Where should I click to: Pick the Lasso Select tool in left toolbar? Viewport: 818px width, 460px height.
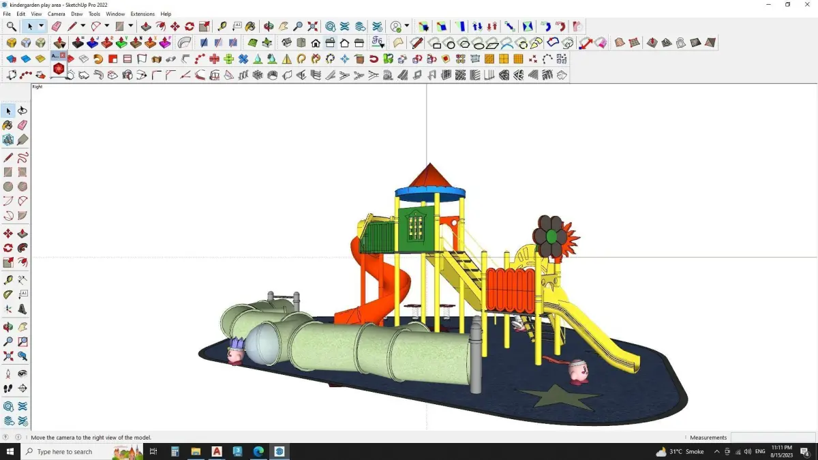pos(22,110)
